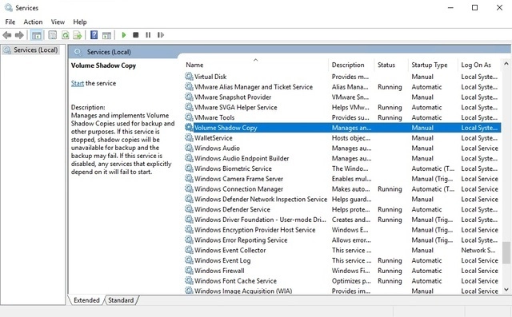Viewport: 512px width, 317px height.
Task: Toggle Show/Hide Console Tree icon
Action: pyautogui.click(x=37, y=35)
